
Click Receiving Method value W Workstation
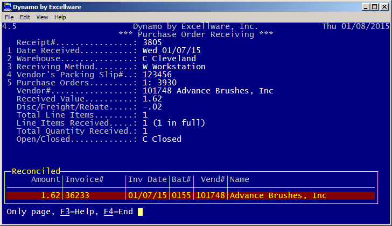coord(174,67)
